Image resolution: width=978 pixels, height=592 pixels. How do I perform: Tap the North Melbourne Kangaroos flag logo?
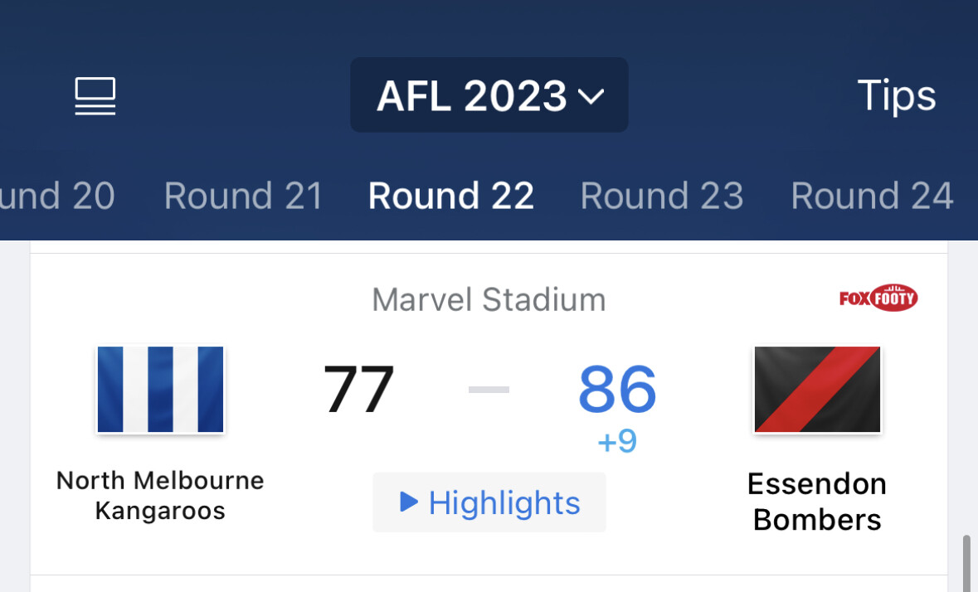[160, 390]
